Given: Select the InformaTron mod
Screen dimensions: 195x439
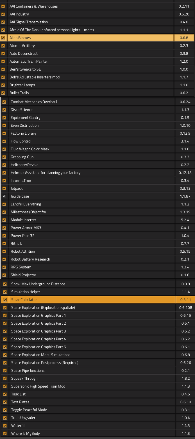Looking at the screenshot, I should pyautogui.click(x=91, y=180).
